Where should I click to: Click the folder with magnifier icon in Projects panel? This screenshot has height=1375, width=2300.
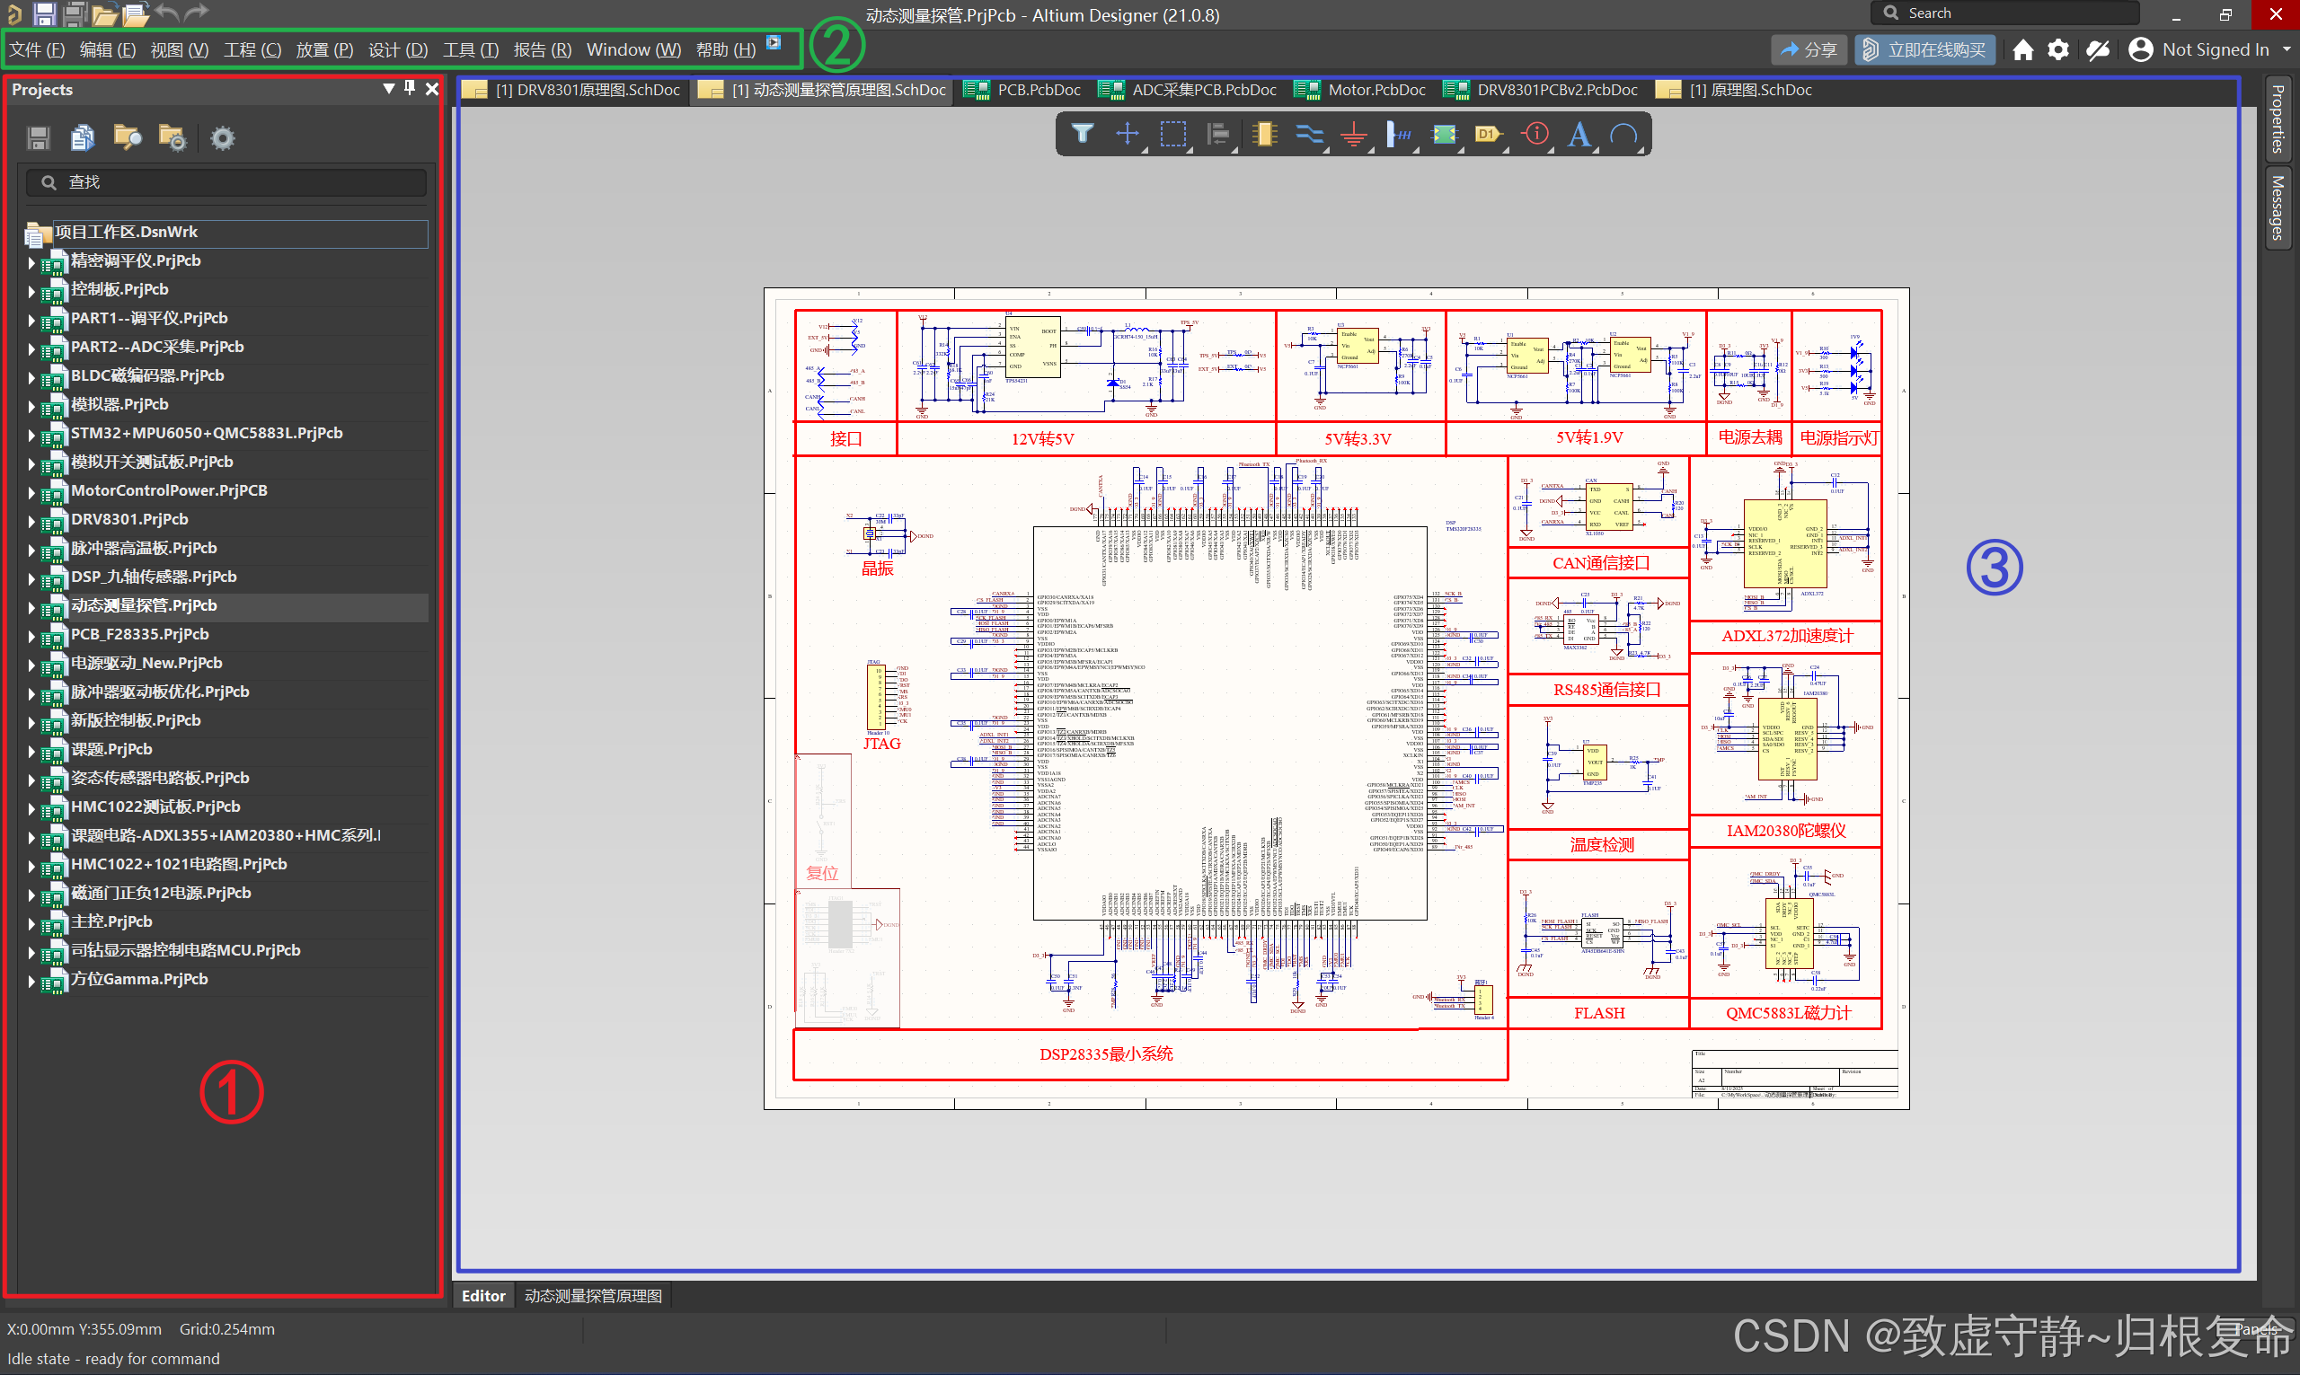[127, 138]
